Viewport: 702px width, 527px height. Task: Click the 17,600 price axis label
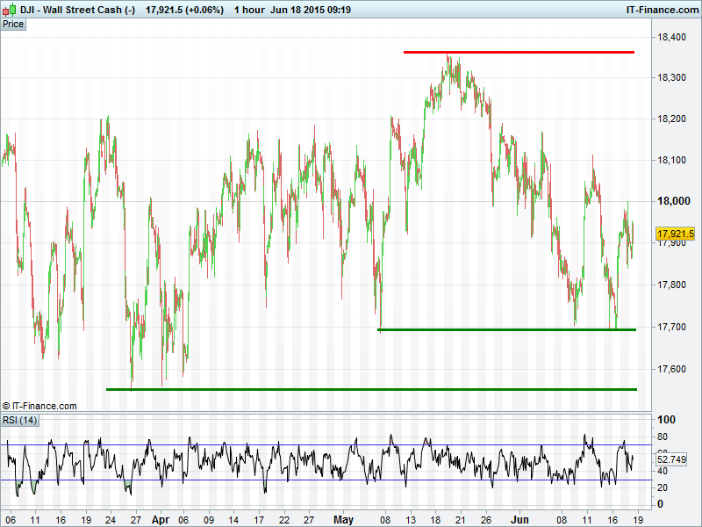[x=671, y=368]
